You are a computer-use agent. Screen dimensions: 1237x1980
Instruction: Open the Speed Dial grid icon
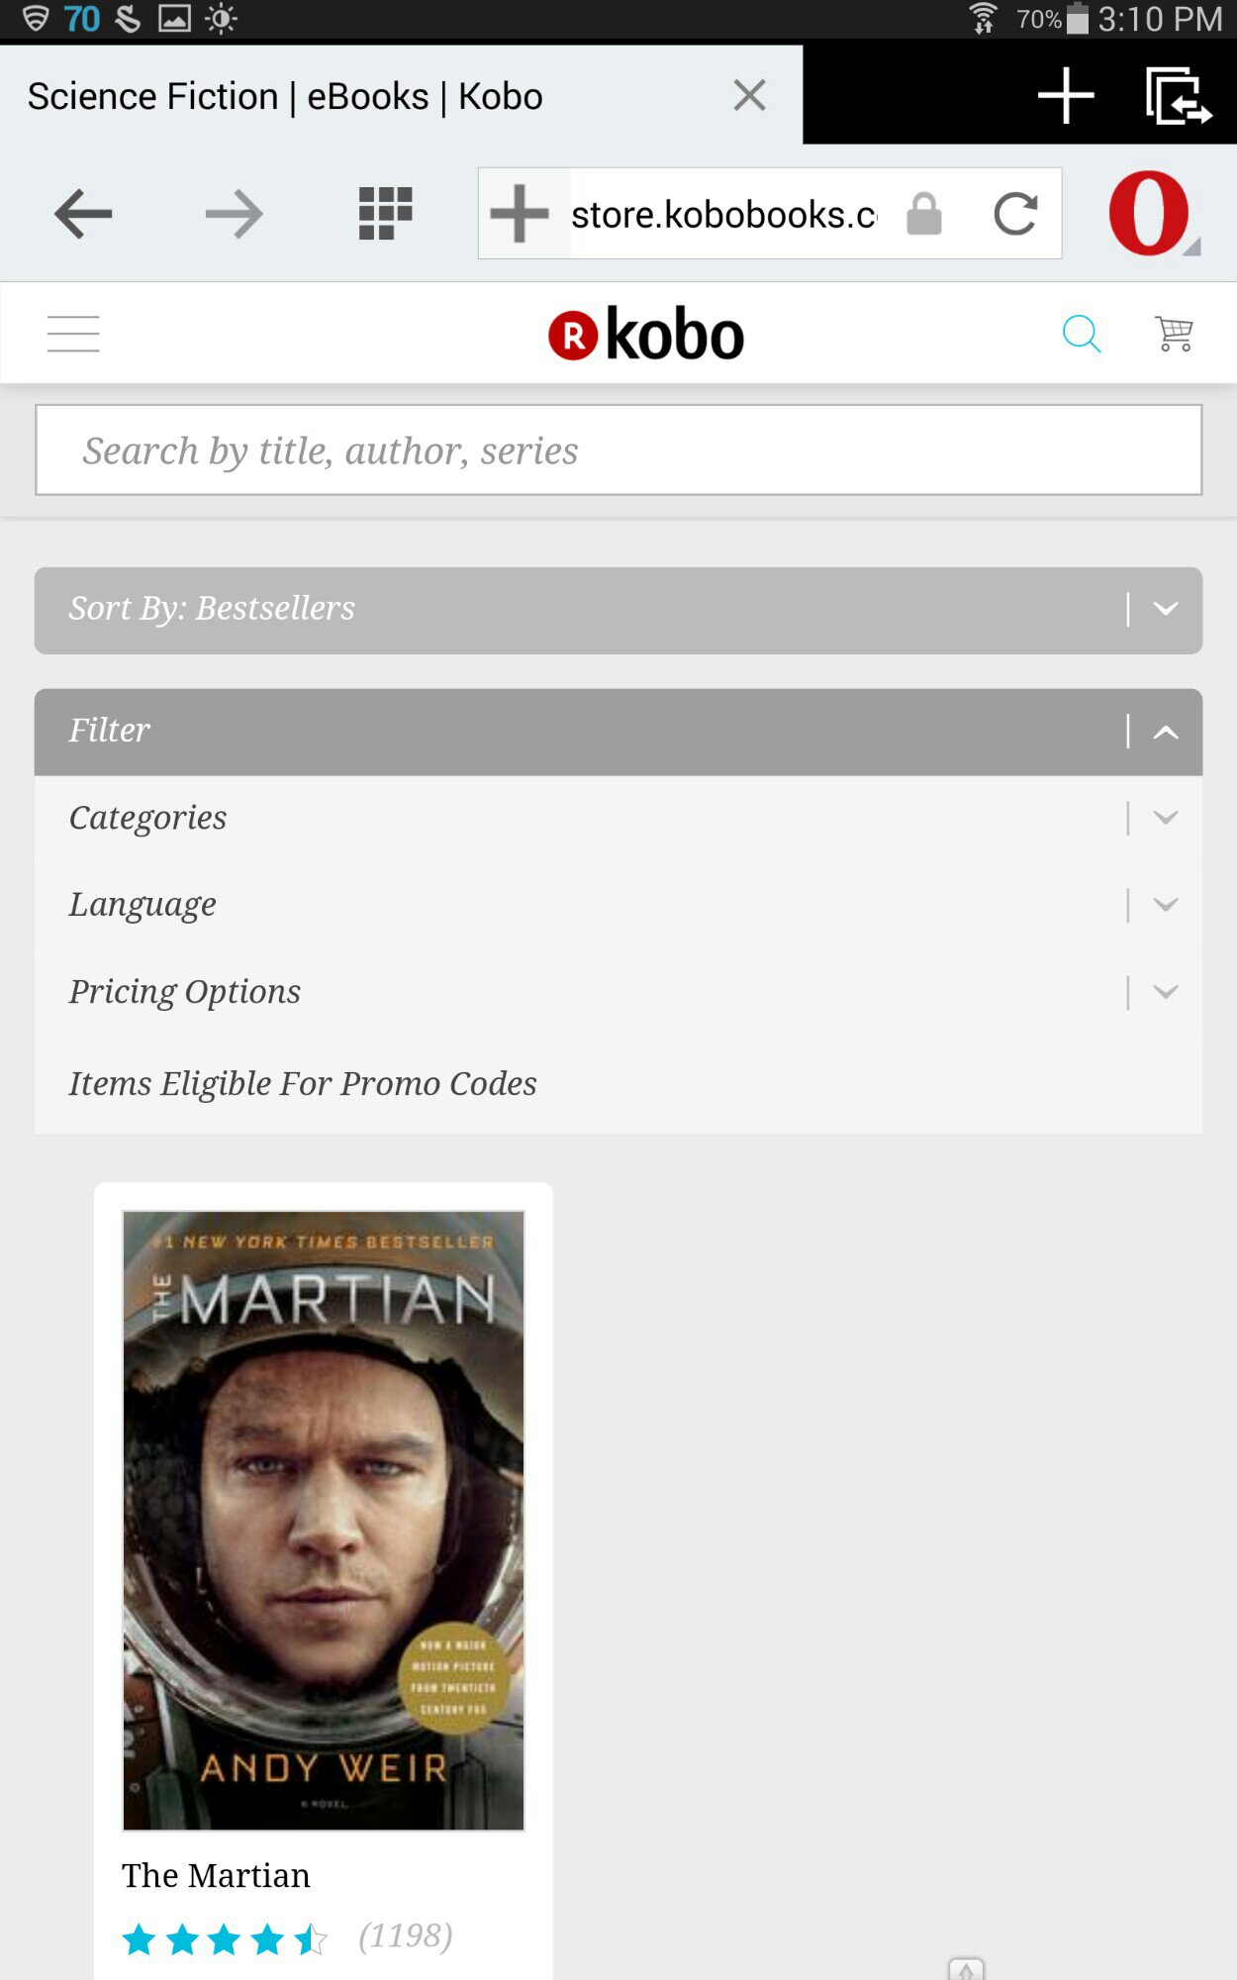[385, 214]
